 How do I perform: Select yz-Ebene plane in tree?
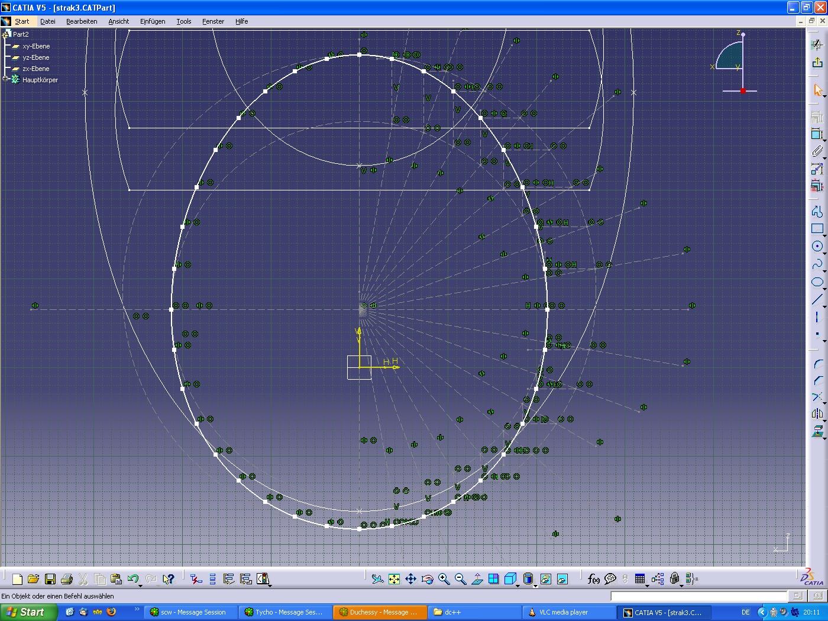coord(36,57)
